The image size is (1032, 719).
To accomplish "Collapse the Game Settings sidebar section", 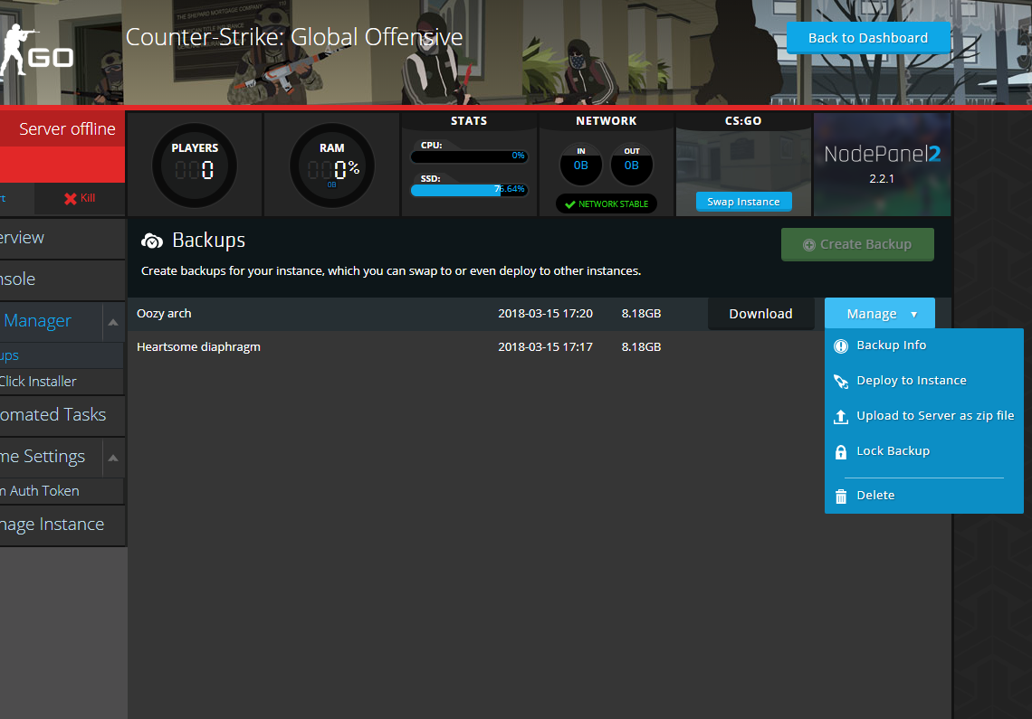I will tap(112, 458).
